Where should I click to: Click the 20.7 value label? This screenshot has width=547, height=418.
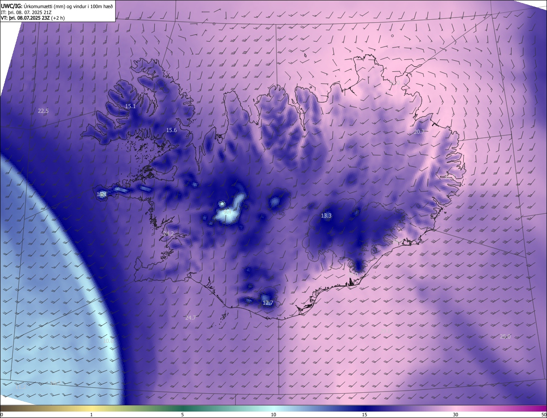click(419, 132)
